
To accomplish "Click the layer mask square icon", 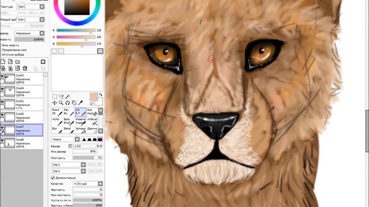I will pyautogui.click(x=43, y=62).
